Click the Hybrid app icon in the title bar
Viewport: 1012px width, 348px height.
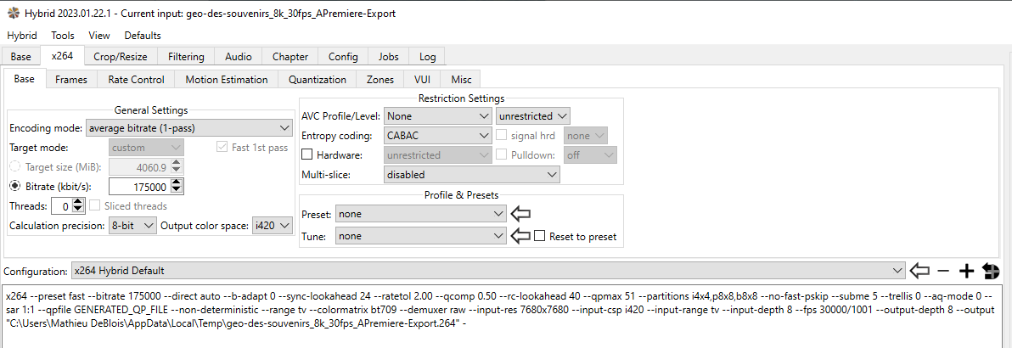pyautogui.click(x=12, y=14)
